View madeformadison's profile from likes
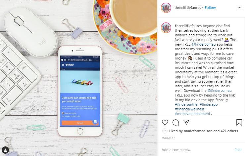The width and height of the screenshot is (245, 156). [x=198, y=131]
